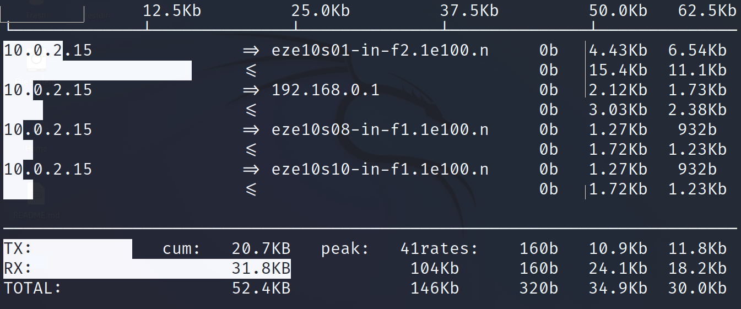Click the RX cumulative value 31.8KB
The width and height of the screenshot is (741, 309).
tap(261, 269)
